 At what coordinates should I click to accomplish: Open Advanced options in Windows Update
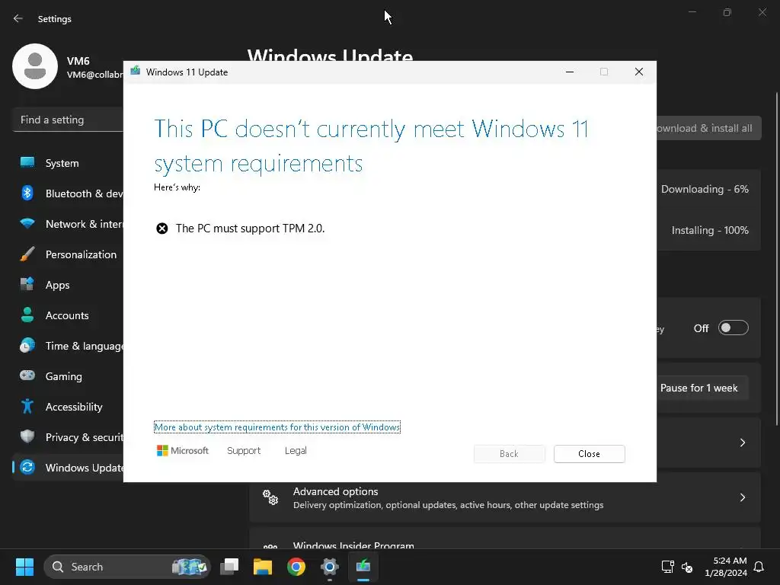[505, 497]
